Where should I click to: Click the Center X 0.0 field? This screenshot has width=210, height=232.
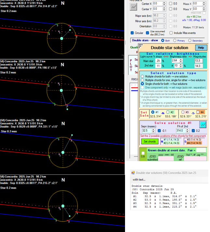tap(158, 4)
